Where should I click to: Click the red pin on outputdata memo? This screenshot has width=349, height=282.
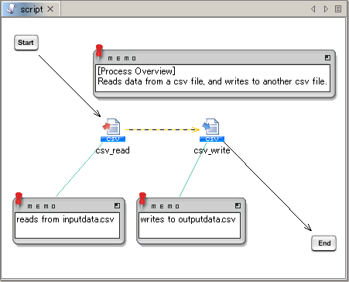coord(142,199)
